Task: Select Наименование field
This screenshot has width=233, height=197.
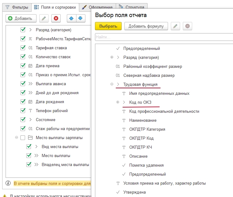Action: coord(143,120)
